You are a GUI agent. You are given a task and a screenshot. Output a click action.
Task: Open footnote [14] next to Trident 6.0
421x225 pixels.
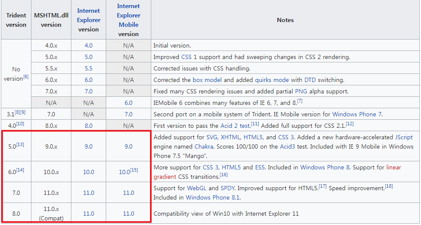tap(20, 170)
